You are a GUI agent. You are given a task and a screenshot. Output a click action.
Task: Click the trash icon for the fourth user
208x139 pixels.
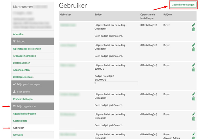pos(193,99)
